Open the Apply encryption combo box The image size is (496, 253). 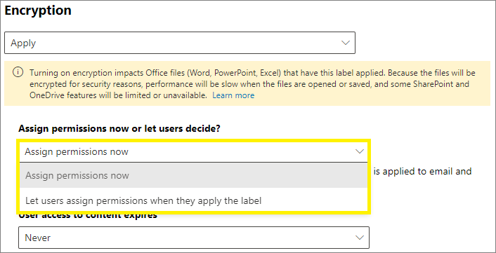[180, 43]
